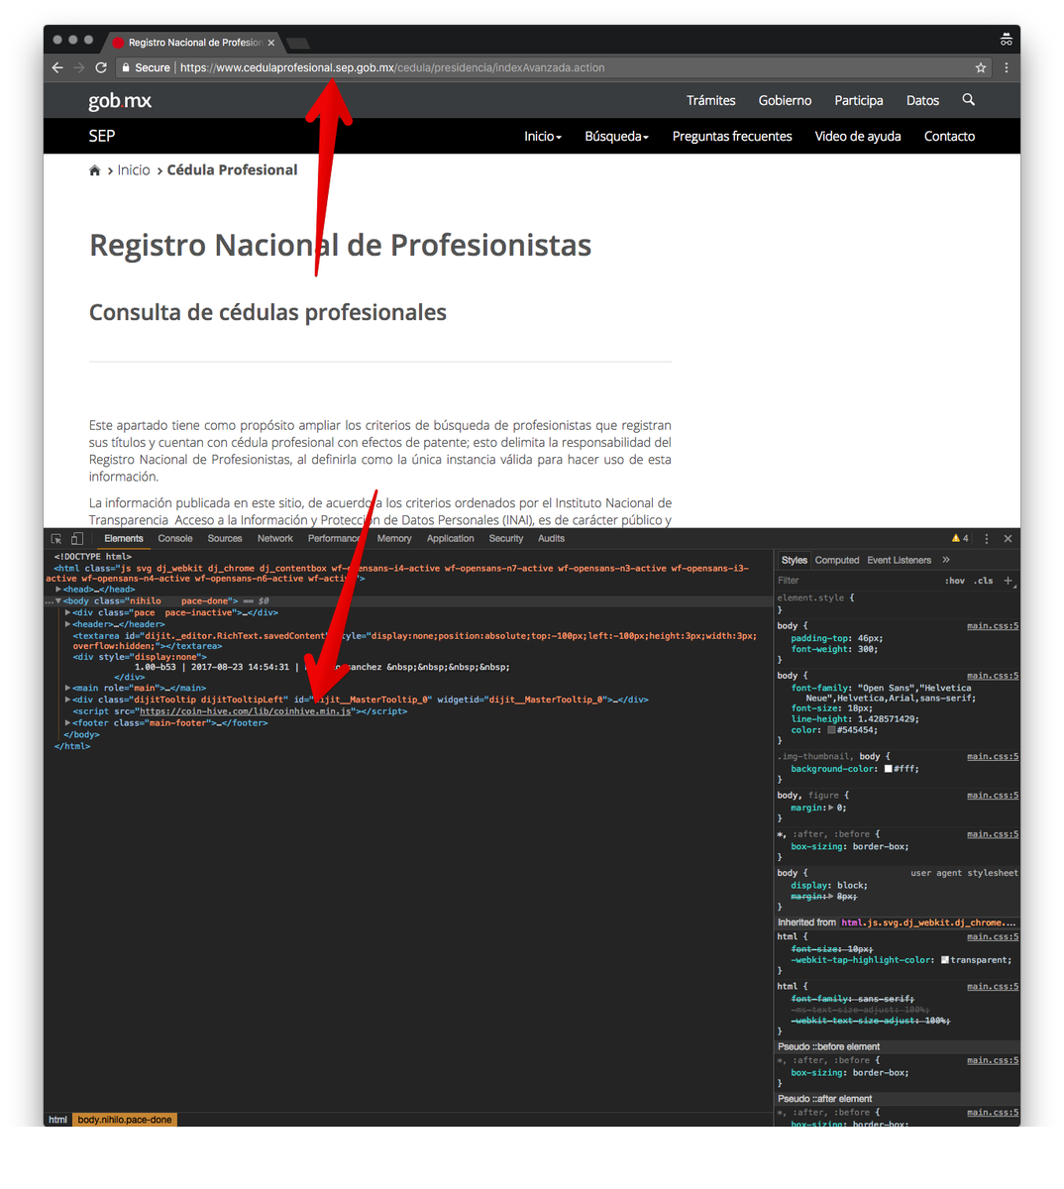Open the coinhive.min.js script URL link

(246, 711)
